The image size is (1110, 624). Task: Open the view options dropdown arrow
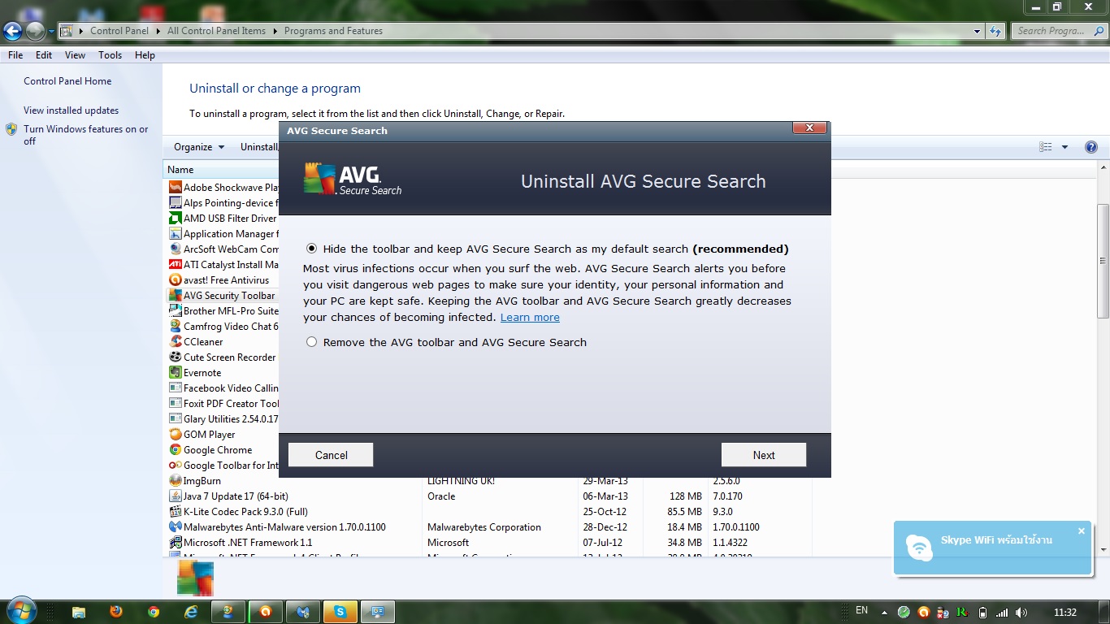click(1064, 147)
